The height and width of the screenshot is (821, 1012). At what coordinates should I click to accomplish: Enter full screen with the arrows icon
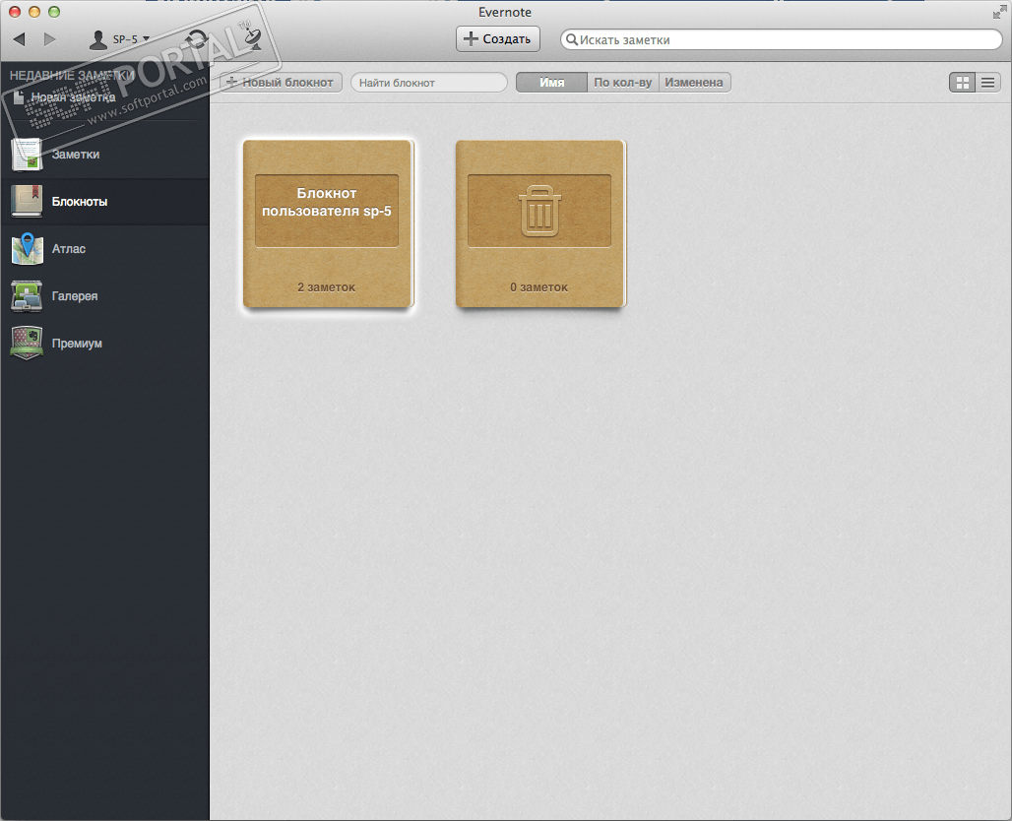click(1000, 12)
